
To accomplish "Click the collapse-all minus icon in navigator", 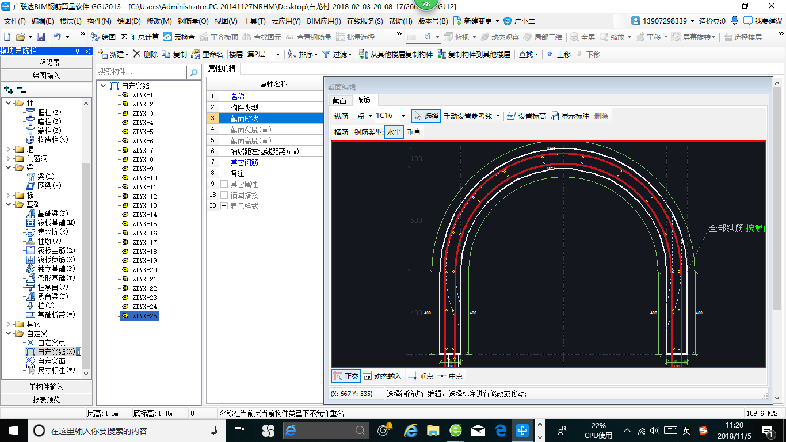I will (x=22, y=90).
